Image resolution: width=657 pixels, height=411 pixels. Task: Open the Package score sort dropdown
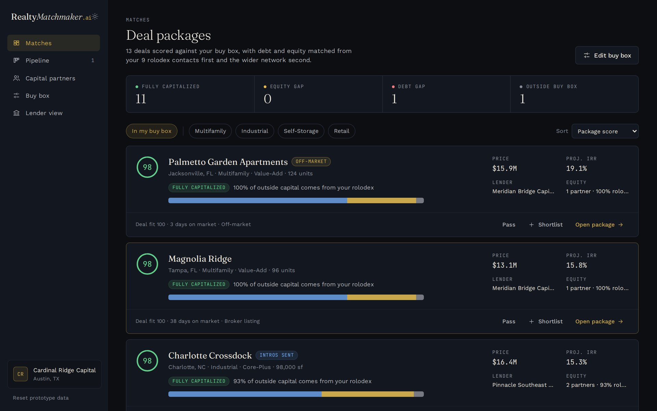click(x=605, y=131)
